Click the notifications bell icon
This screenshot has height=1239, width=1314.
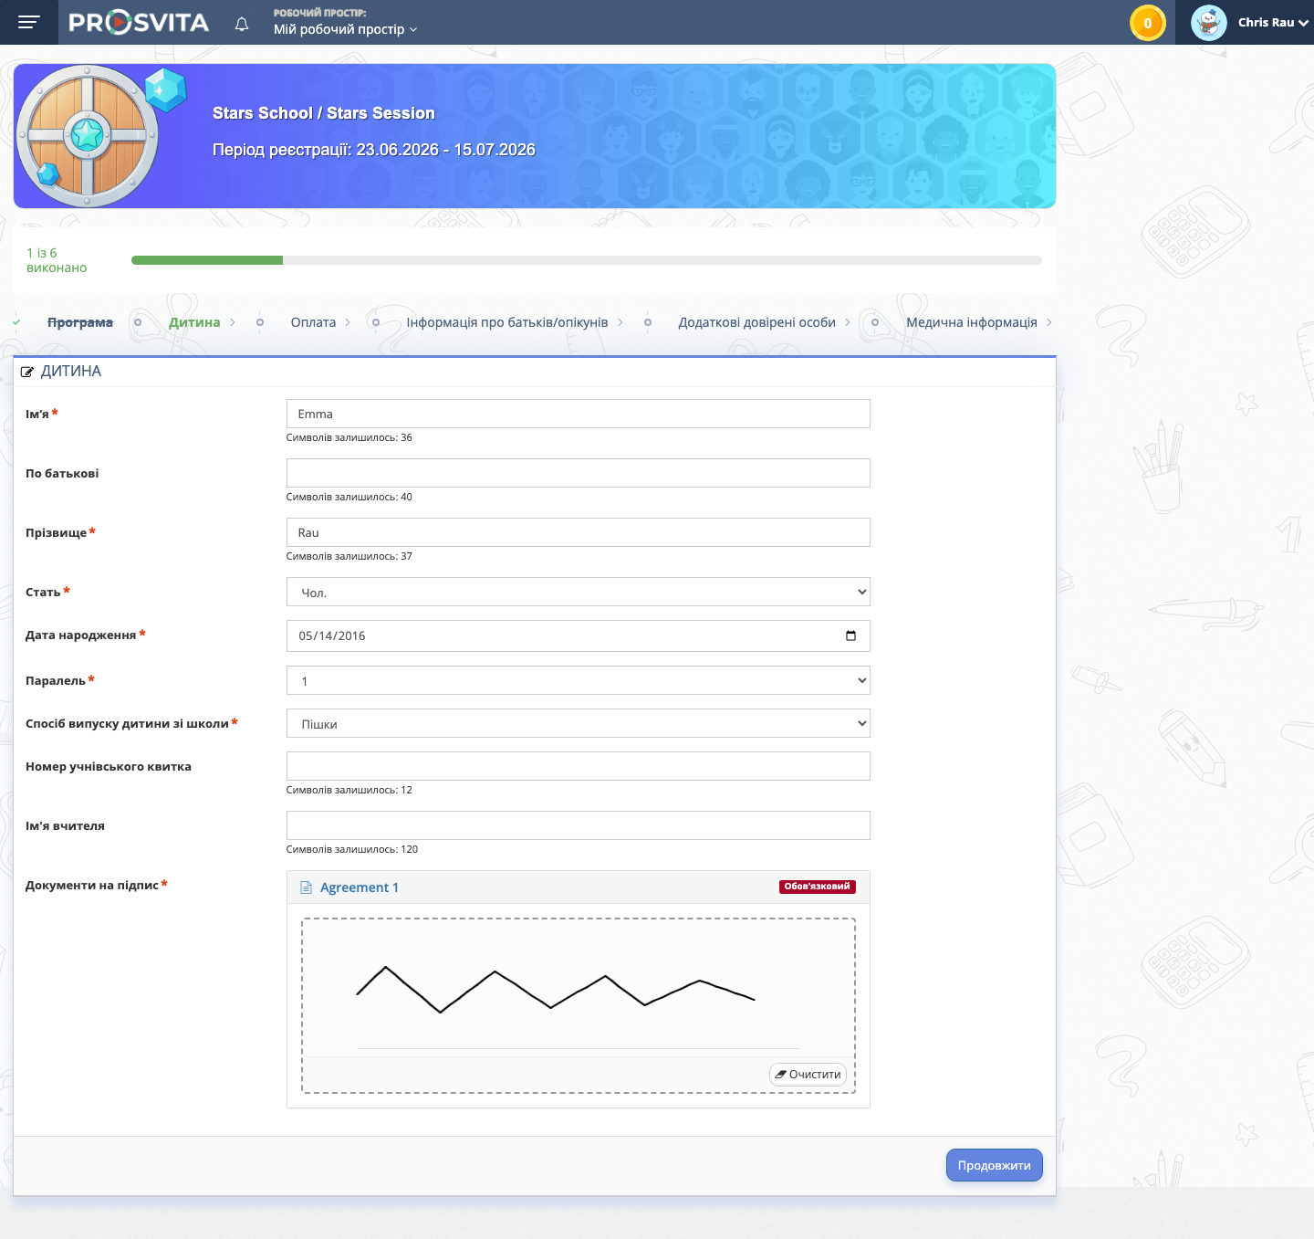pos(242,24)
